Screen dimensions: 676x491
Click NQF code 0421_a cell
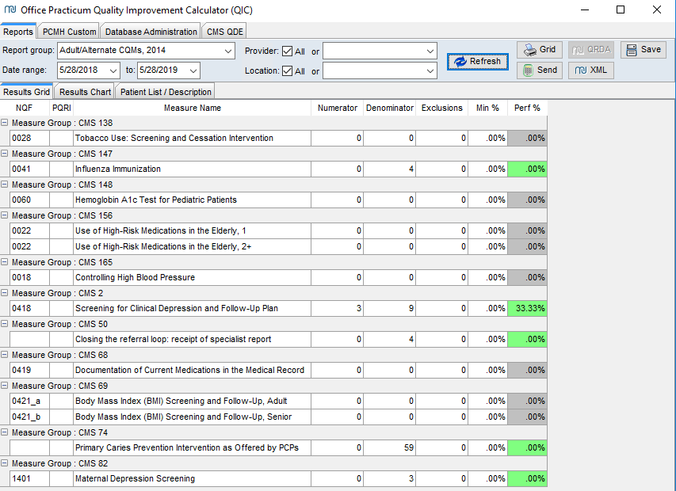pyautogui.click(x=29, y=401)
